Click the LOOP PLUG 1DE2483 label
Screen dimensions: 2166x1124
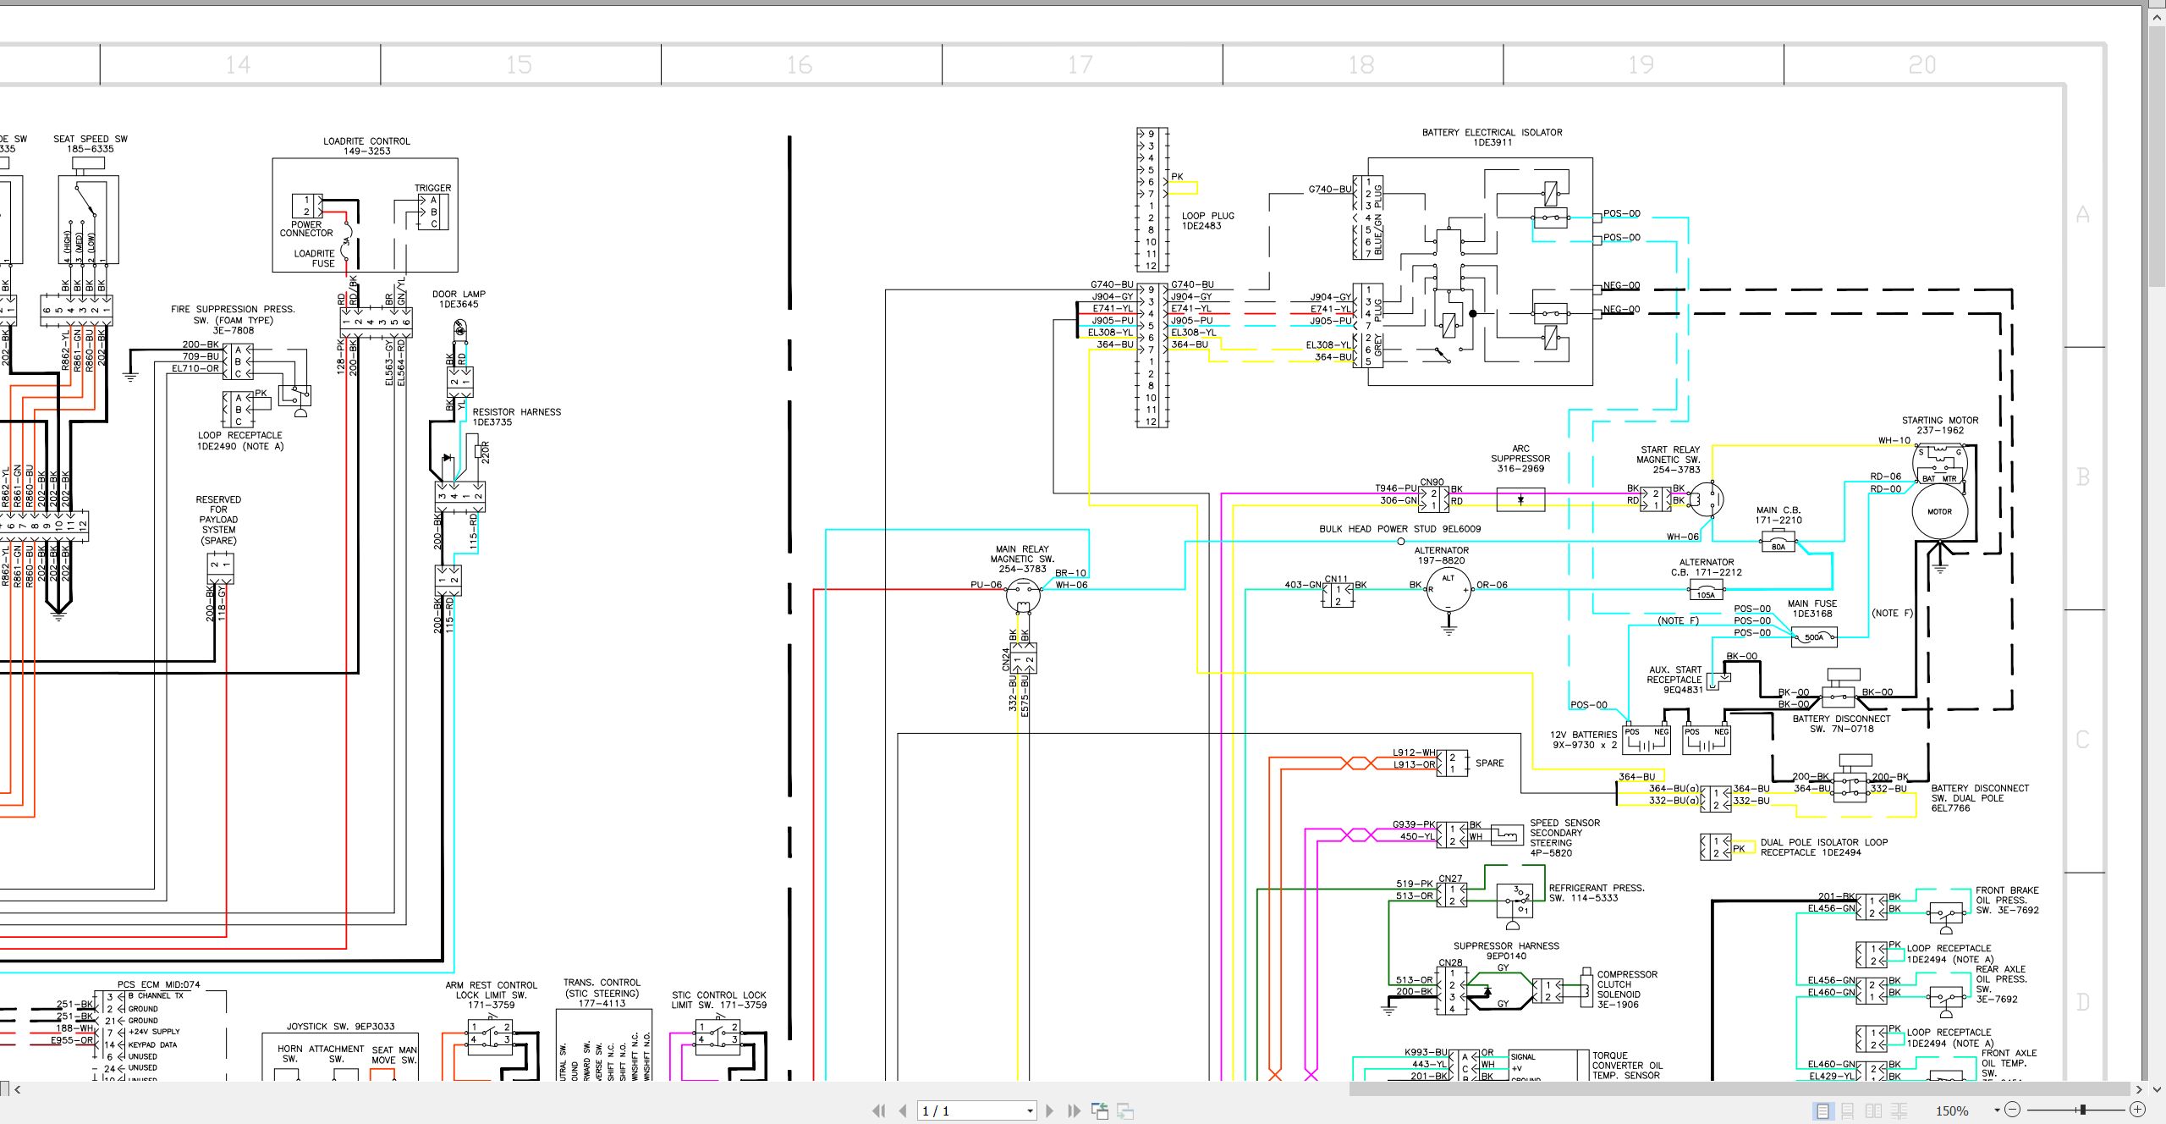(x=1207, y=221)
